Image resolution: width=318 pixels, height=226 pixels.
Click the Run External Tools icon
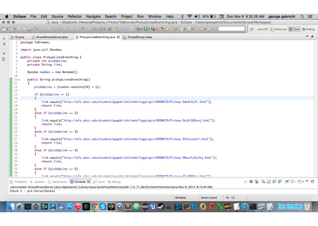(x=153, y=29)
